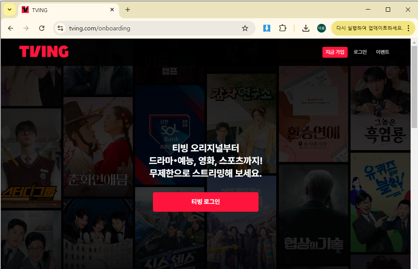
Task: Open site information icon in address bar
Action: tap(60, 28)
